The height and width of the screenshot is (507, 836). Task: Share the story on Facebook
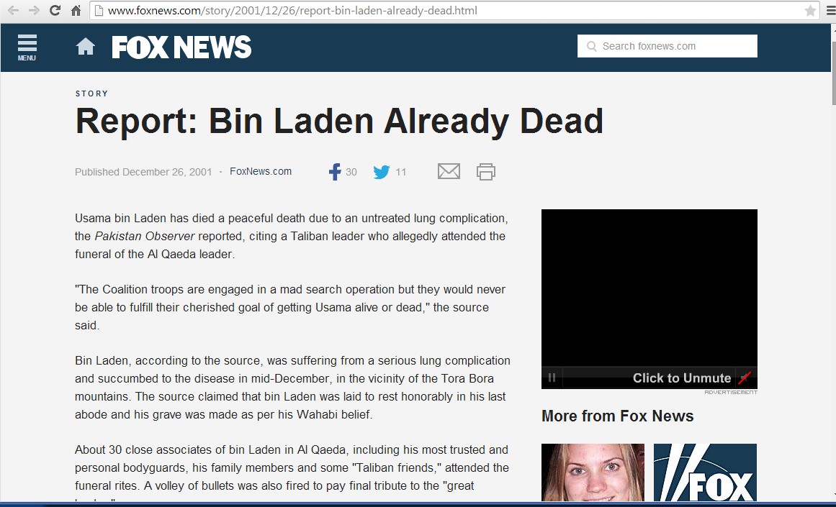click(335, 172)
